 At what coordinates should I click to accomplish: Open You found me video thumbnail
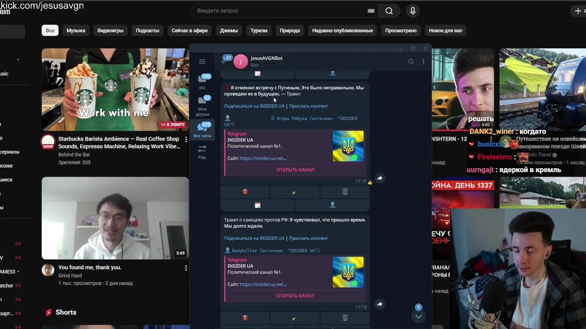(x=115, y=218)
